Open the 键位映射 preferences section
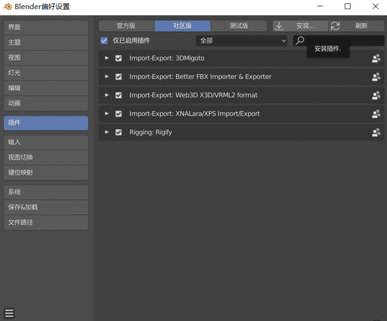 click(x=46, y=173)
